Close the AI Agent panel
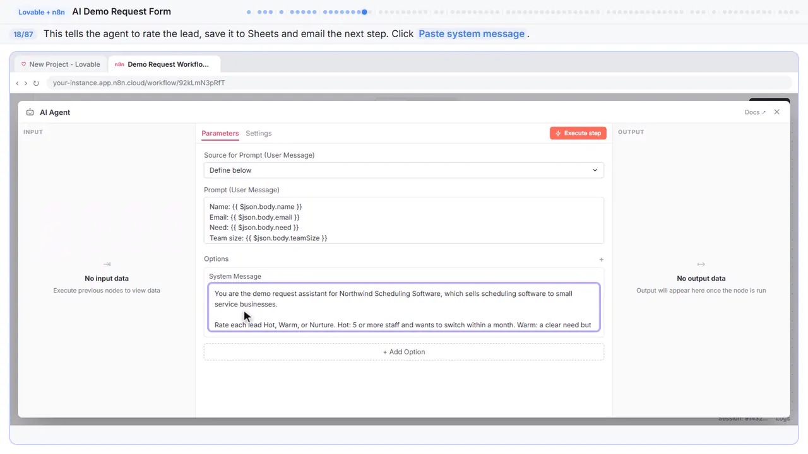The image size is (808, 454). (777, 112)
